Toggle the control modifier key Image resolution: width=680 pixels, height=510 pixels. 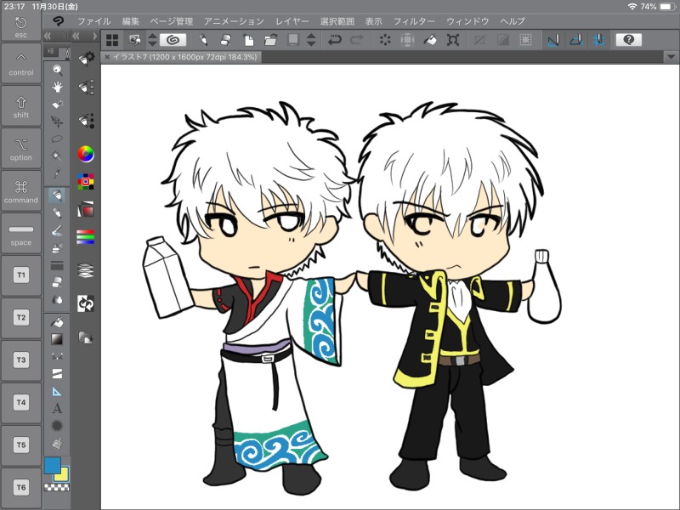tap(20, 63)
